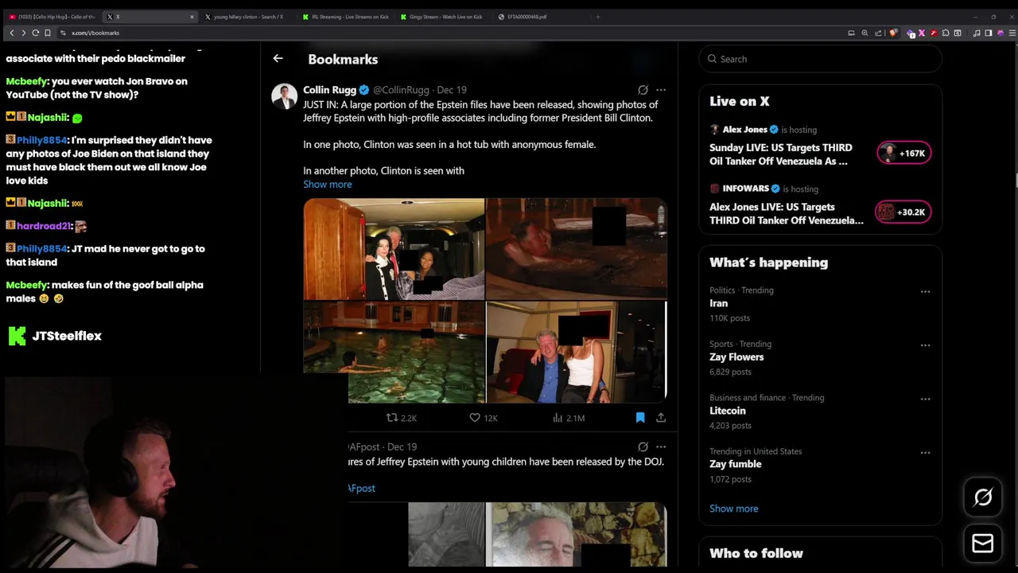Share the Collin Rugg tweet
The width and height of the screenshot is (1018, 573).
click(x=661, y=417)
